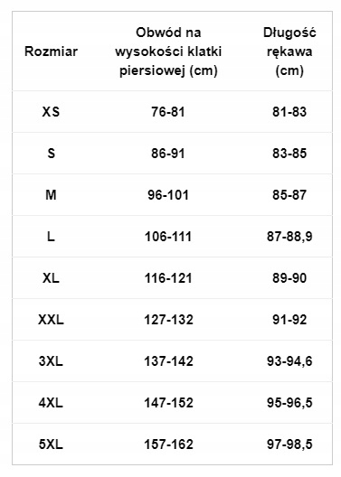
Task: Select the 5XL size cell
Action: (51, 444)
